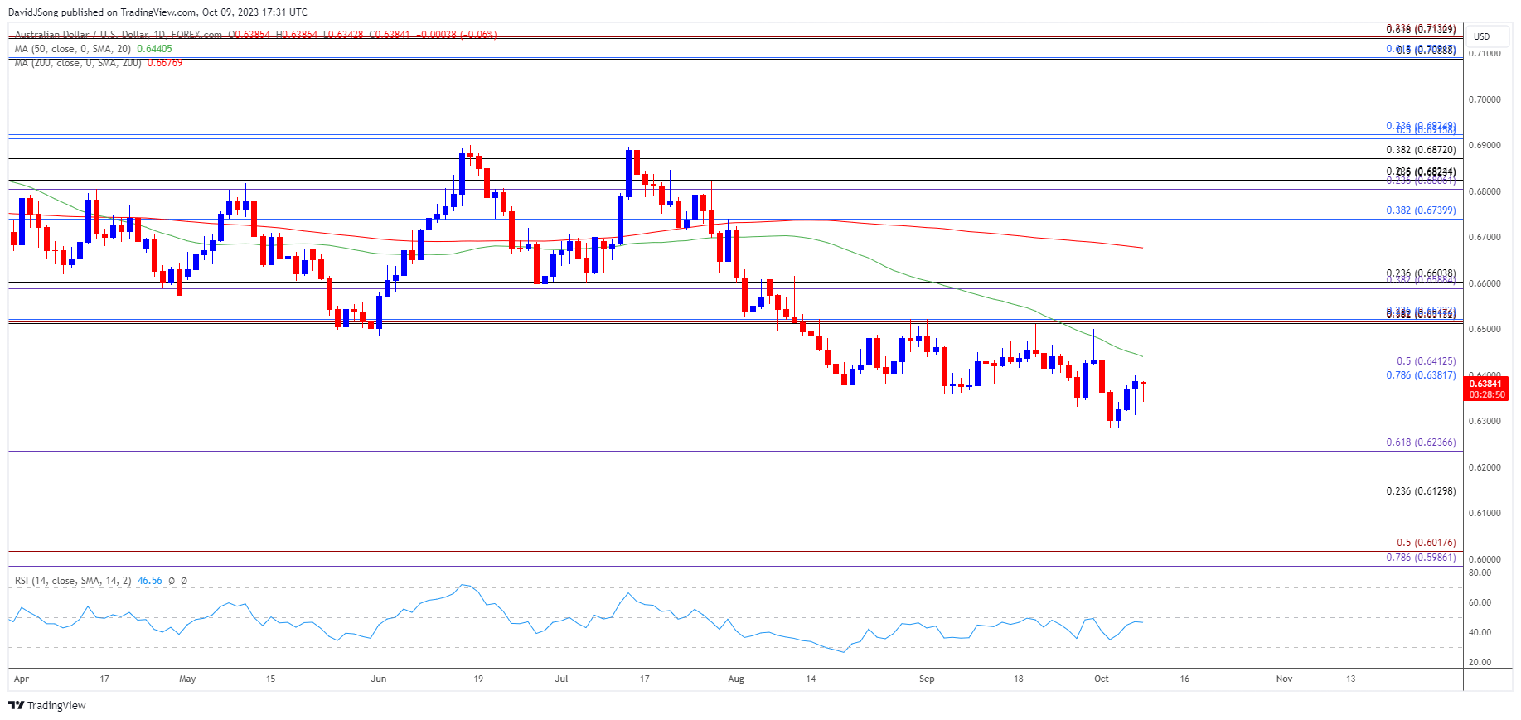Click the Fibonacci label 0.786 (0.63817)
1521x720 pixels.
coord(1421,375)
